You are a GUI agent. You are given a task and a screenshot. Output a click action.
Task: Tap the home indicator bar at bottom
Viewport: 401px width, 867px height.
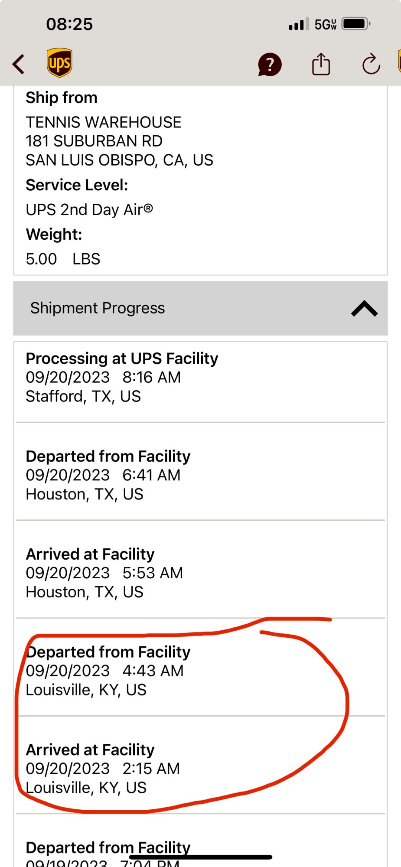coord(200,857)
